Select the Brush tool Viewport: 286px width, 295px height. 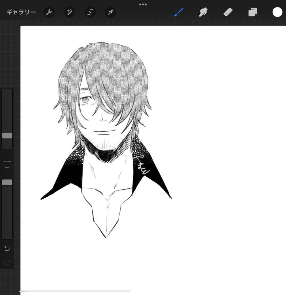click(179, 12)
